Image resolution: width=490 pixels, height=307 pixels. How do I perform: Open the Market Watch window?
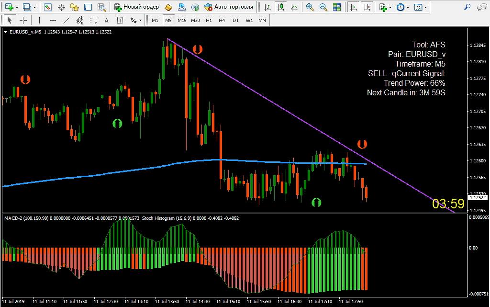pyautogui.click(x=48, y=7)
